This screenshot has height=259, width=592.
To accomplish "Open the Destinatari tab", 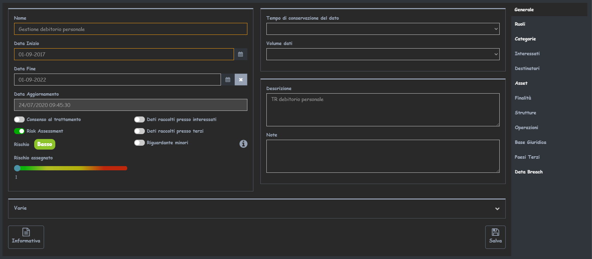I will point(527,68).
